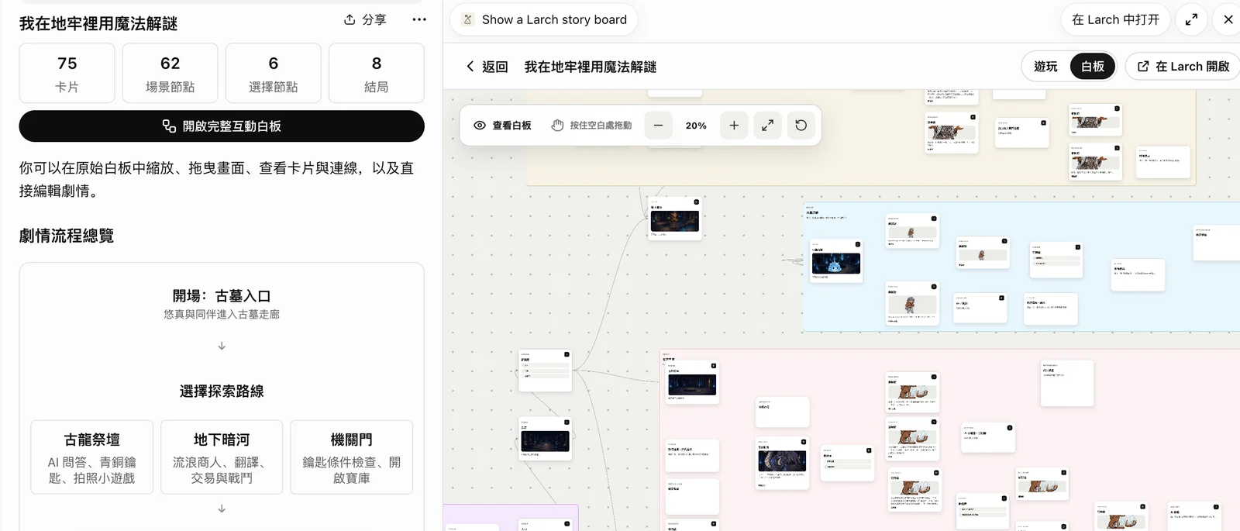Screen dimensions: 1240x531
Task: Click the 開場：古墓入口 heading
Action: coord(222,296)
